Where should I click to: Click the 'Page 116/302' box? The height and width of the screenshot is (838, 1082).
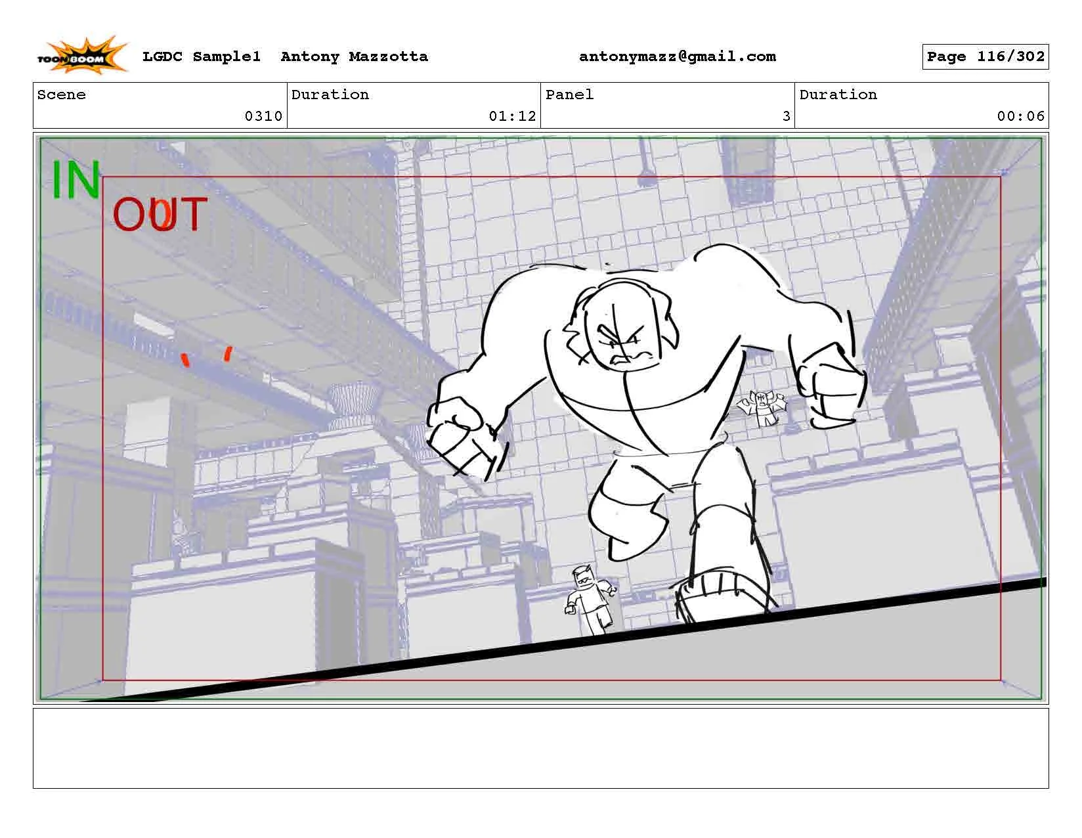point(985,56)
